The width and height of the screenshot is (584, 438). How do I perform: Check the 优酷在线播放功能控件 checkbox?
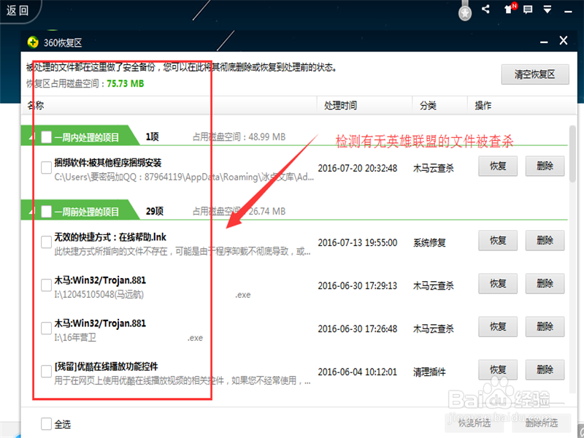(46, 372)
